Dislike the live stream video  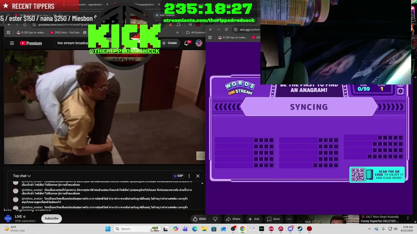(215, 219)
